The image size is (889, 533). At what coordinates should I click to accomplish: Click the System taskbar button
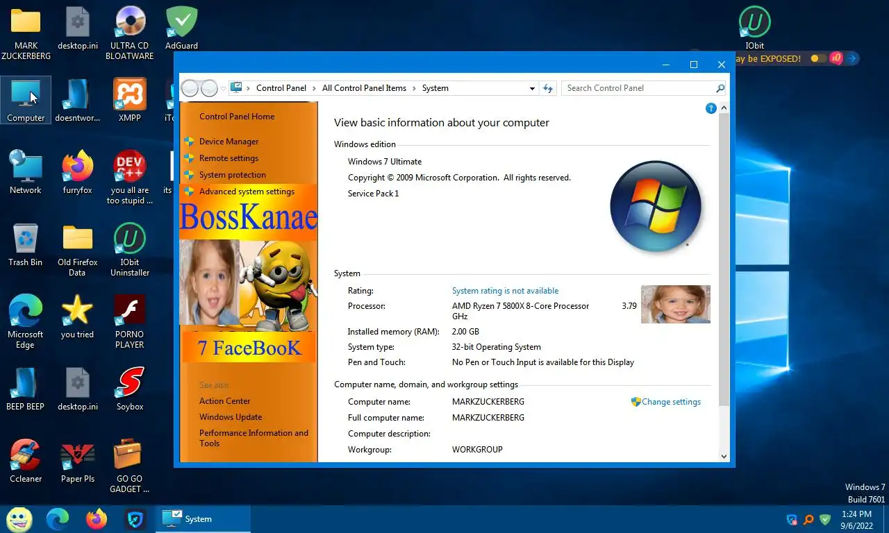[x=203, y=518]
